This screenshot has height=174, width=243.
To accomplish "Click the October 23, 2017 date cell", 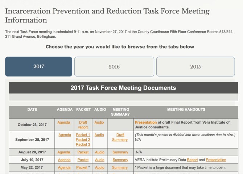I will click(x=32, y=125).
